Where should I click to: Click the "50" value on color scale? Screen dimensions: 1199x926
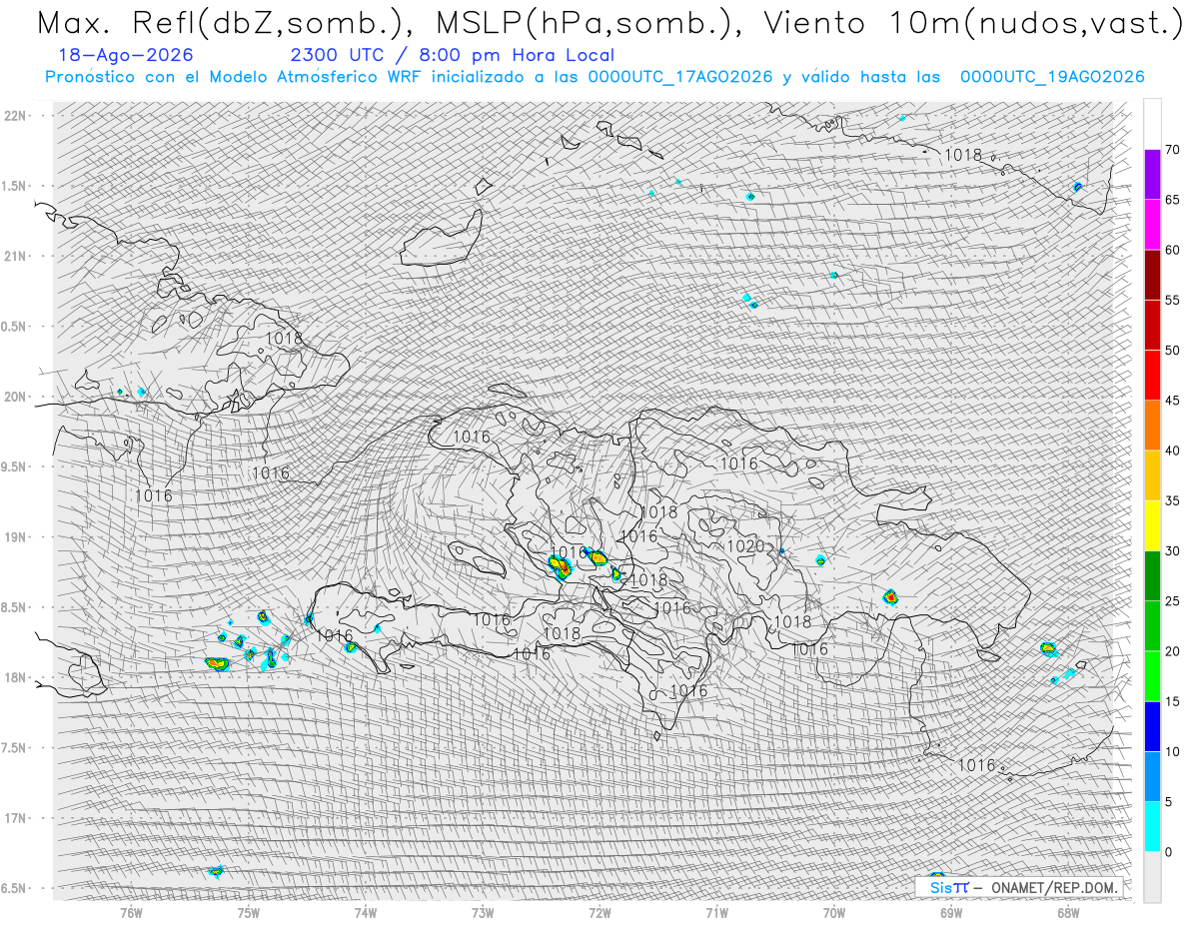point(1174,351)
